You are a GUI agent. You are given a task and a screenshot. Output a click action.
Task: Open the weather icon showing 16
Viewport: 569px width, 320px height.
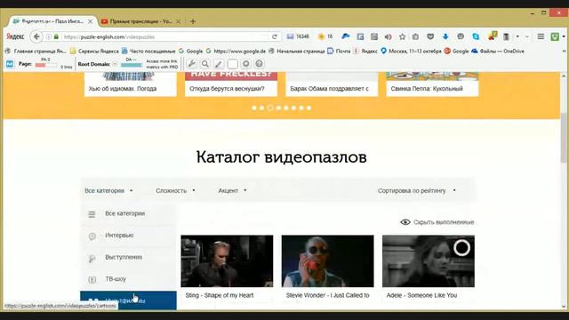(x=325, y=36)
